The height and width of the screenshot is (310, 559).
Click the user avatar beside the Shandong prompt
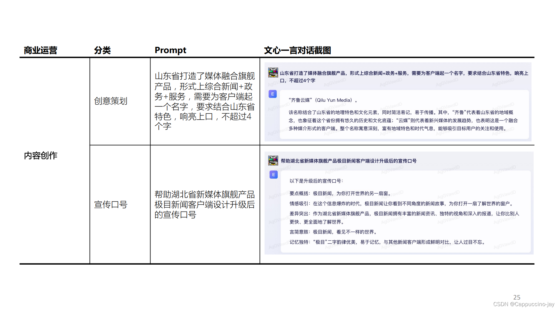(x=273, y=73)
